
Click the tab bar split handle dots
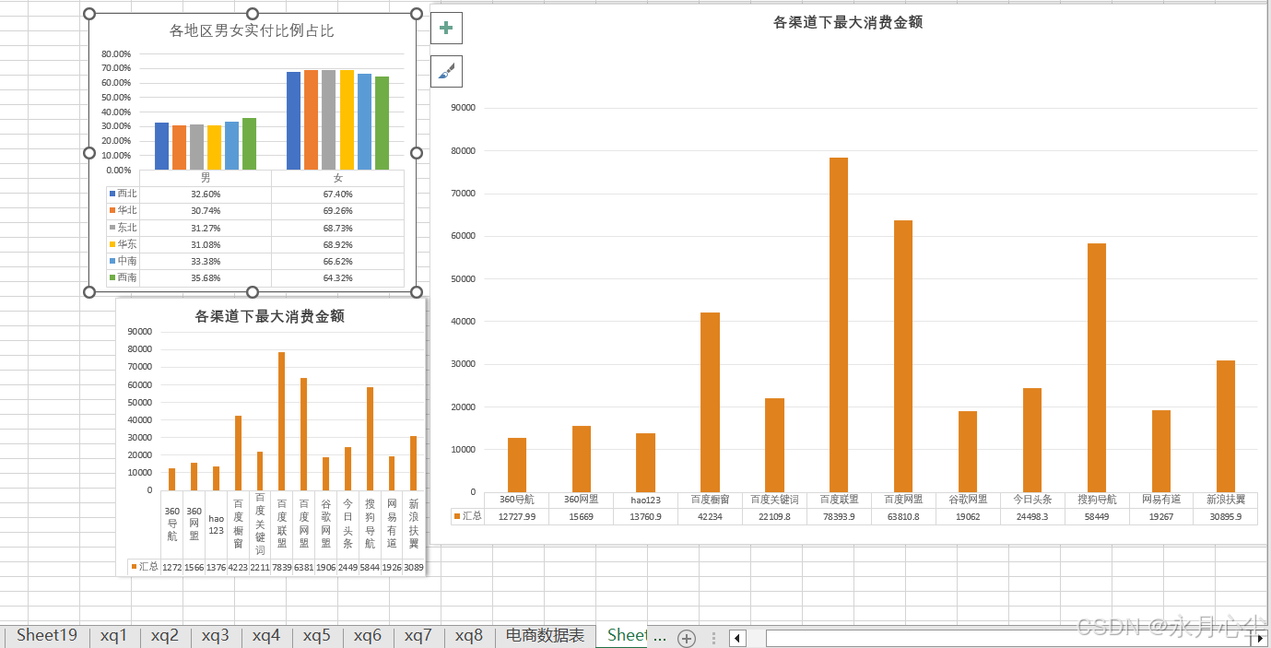pos(712,638)
